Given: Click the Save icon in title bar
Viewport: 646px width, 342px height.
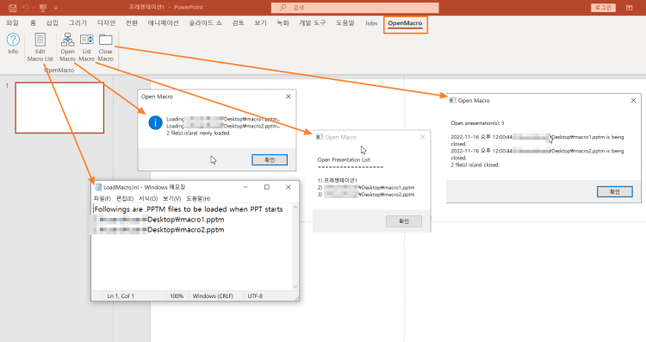Looking at the screenshot, I should (x=12, y=8).
